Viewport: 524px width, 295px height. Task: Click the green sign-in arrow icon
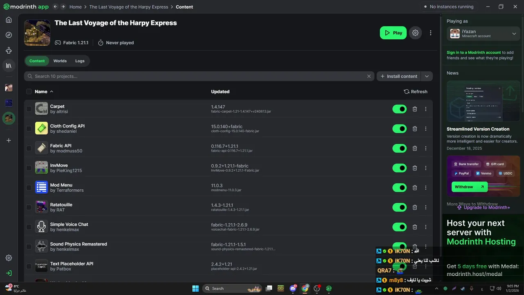pyautogui.click(x=9, y=273)
